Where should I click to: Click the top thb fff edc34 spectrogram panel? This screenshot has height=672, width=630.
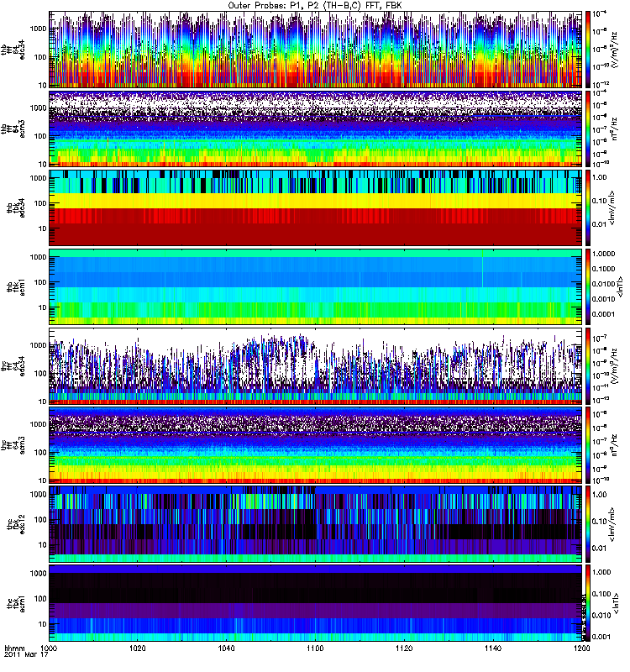(x=315, y=50)
